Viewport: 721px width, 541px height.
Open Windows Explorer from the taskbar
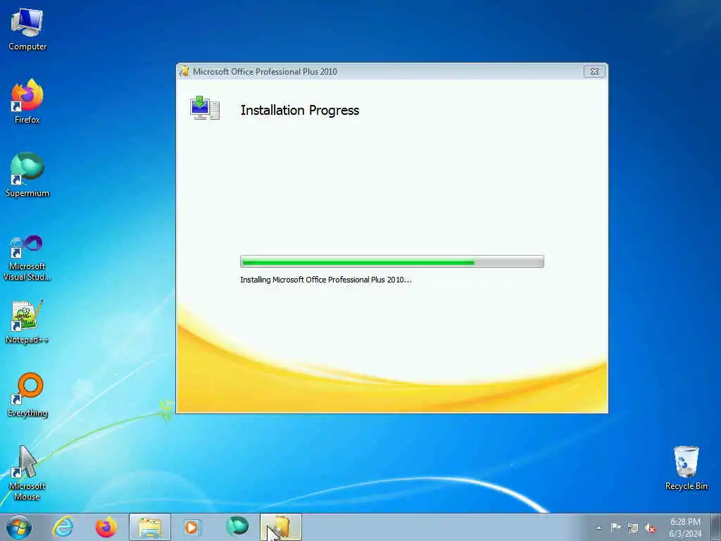[150, 527]
